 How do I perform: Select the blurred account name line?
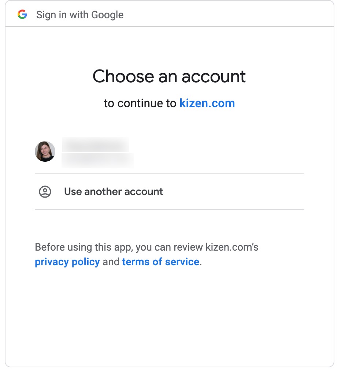point(95,145)
